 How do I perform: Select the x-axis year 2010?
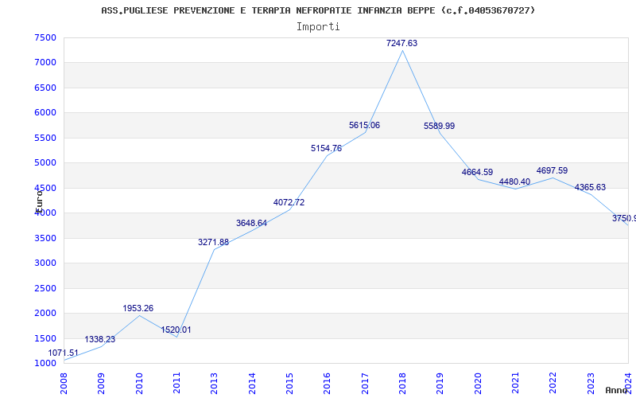[139, 384]
